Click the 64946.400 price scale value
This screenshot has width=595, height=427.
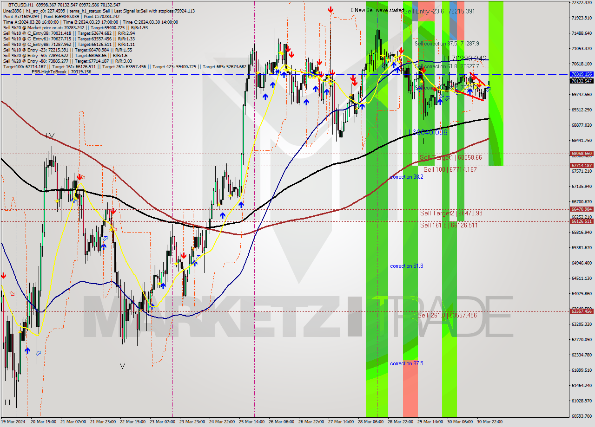[582, 263]
